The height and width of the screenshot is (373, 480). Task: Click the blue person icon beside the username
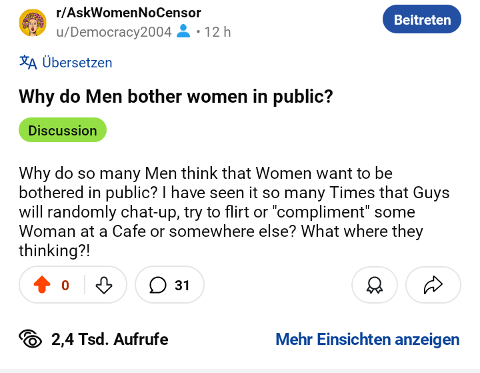pyautogui.click(x=183, y=31)
